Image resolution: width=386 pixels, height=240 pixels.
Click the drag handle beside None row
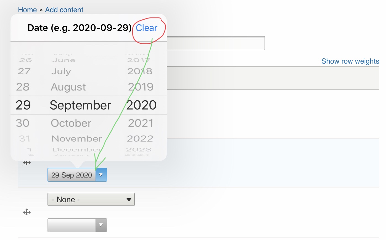[x=27, y=212]
